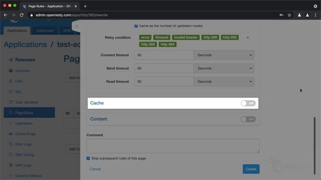
Task: Click the 'http 504' retry tag
Action: click(168, 44)
